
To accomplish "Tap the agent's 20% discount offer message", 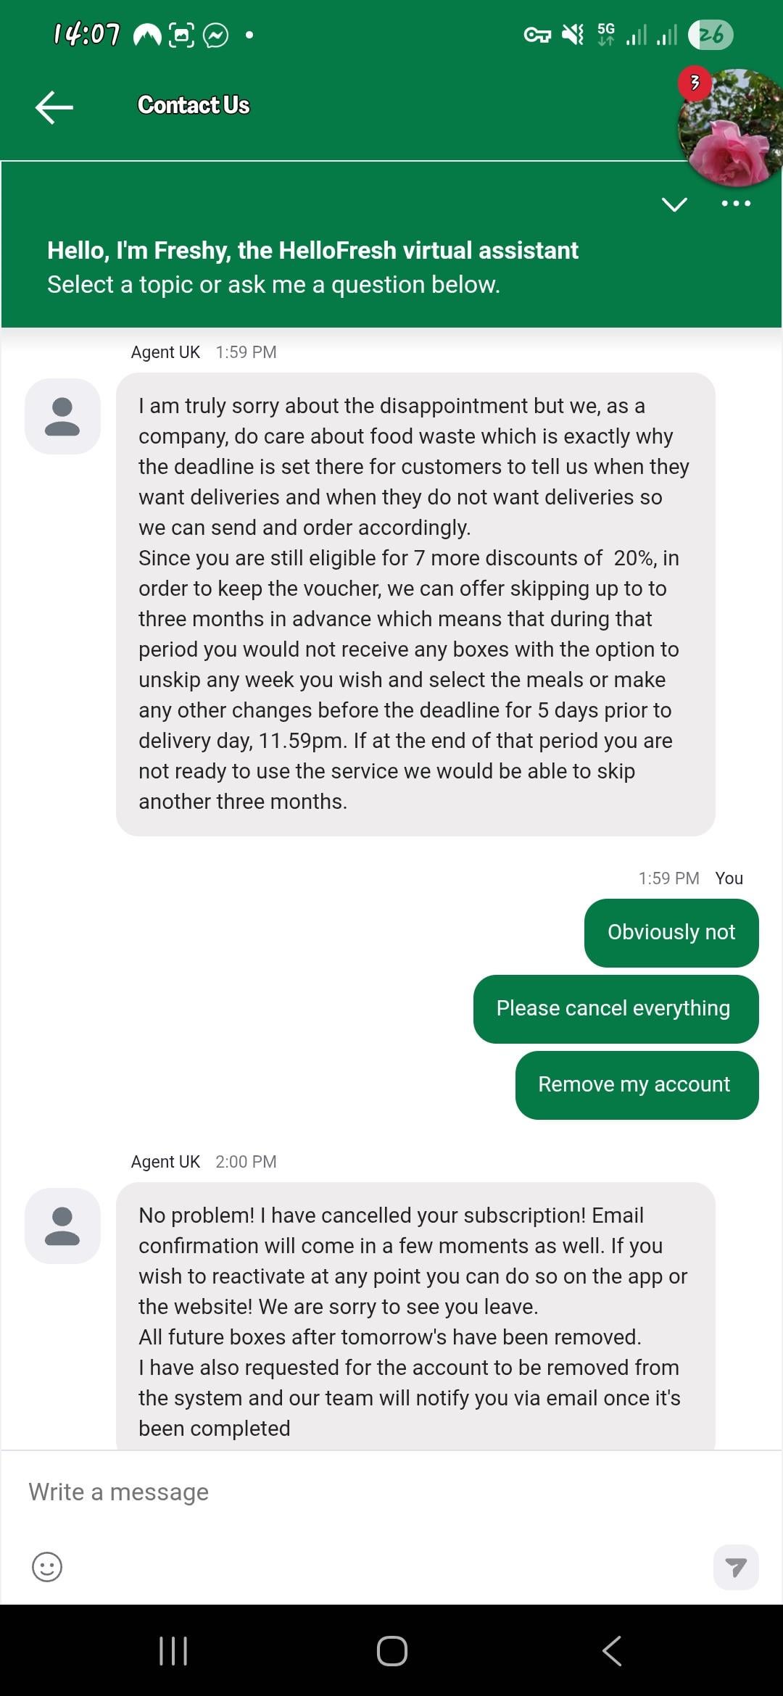I will [x=415, y=604].
